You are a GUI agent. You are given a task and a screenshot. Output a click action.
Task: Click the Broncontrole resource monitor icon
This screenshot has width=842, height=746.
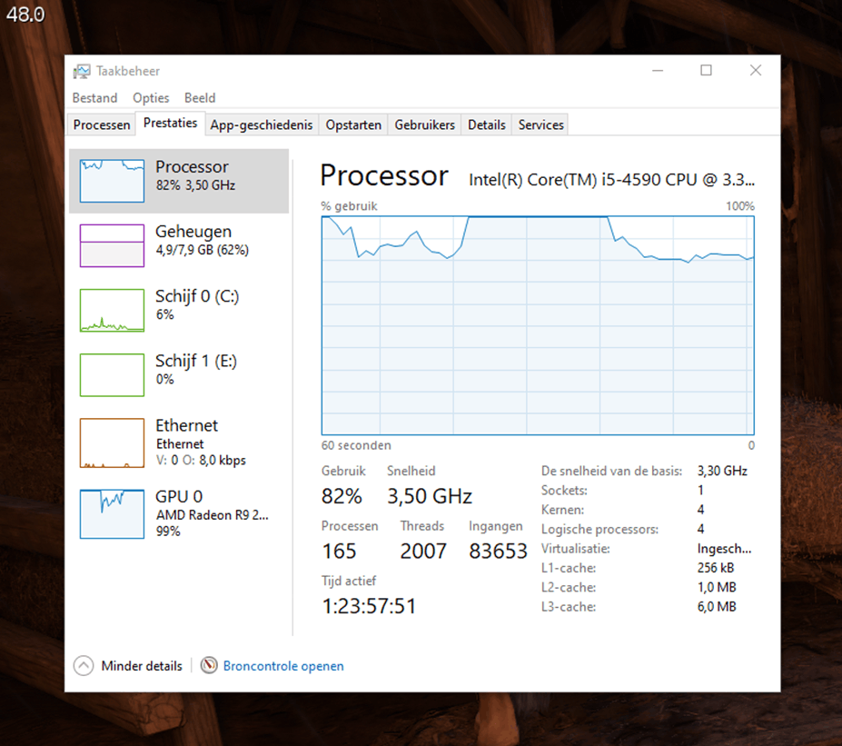209,666
